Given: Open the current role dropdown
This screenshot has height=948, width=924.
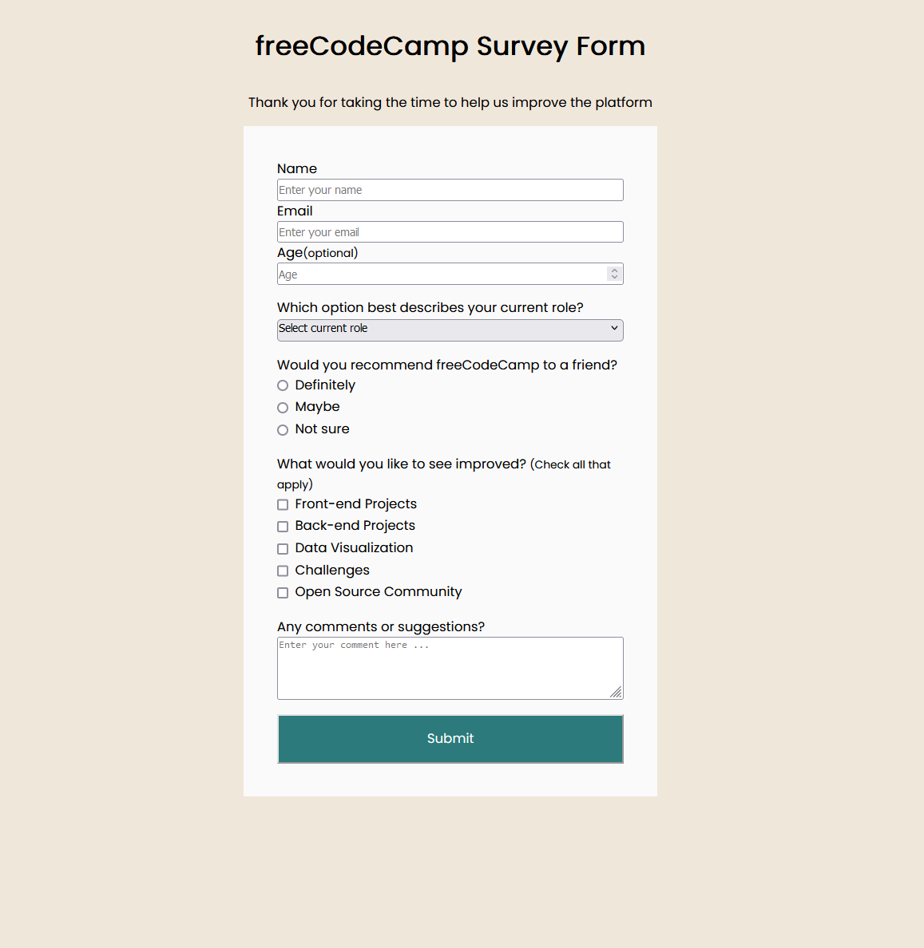Looking at the screenshot, I should 450,329.
